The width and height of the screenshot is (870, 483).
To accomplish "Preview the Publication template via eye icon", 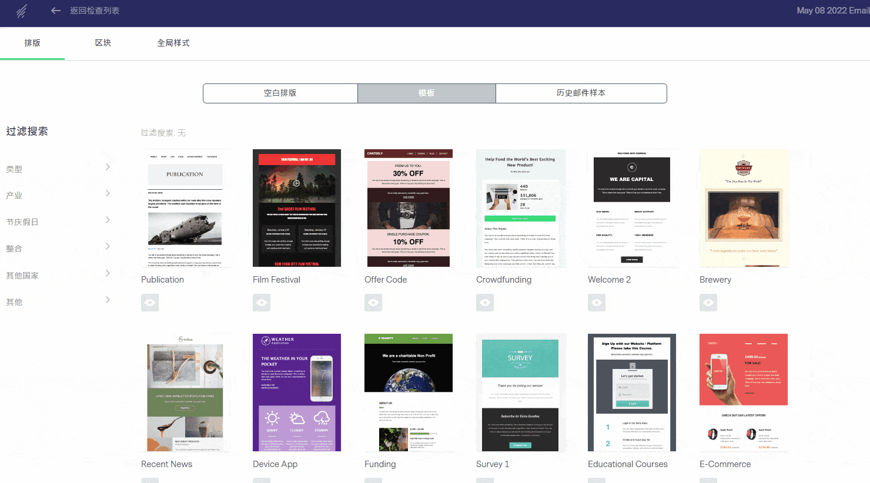I will point(150,303).
